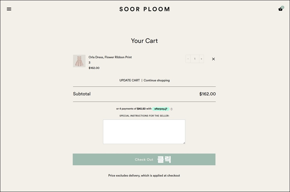Click the Afterpay logo badge
Image resolution: width=290 pixels, height=192 pixels.
[x=161, y=109]
